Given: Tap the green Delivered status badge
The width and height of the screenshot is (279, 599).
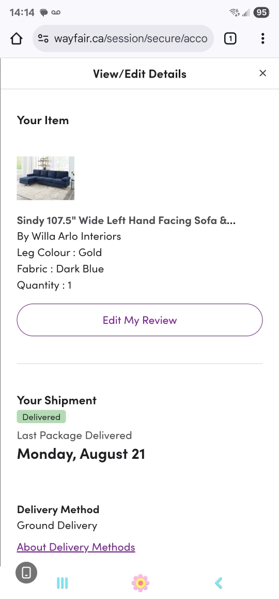Looking at the screenshot, I should pos(41,417).
